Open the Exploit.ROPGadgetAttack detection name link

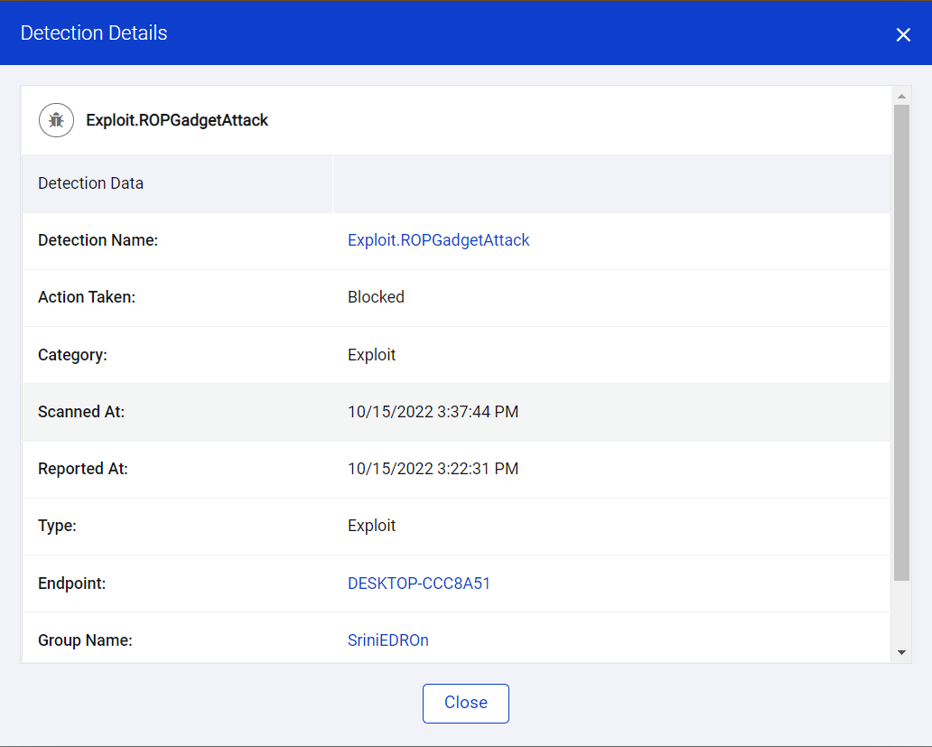(x=438, y=240)
